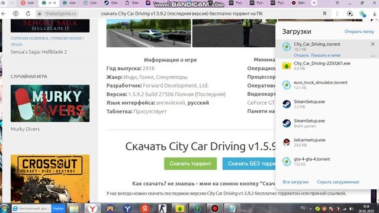Open the green torrent client taskbar icon
Screen dimensions: 379x213
(197, 208)
